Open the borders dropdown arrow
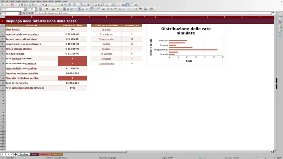The width and height of the screenshot is (283, 159). (138, 9)
